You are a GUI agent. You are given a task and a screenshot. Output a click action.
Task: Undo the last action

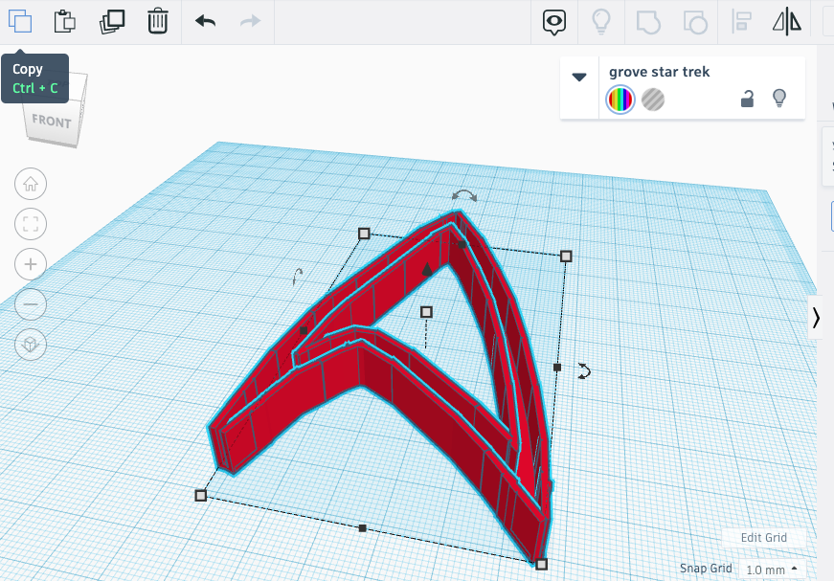point(205,21)
